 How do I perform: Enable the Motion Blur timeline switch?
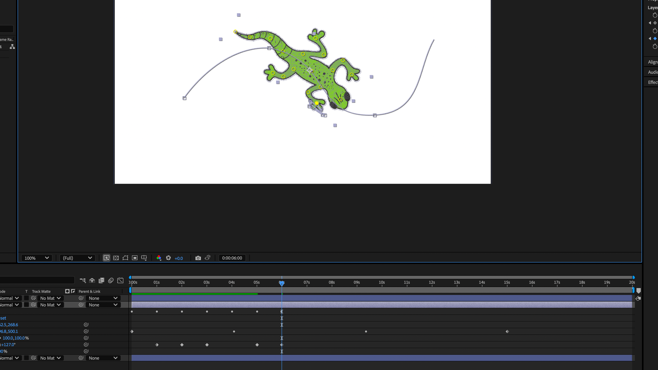[111, 280]
